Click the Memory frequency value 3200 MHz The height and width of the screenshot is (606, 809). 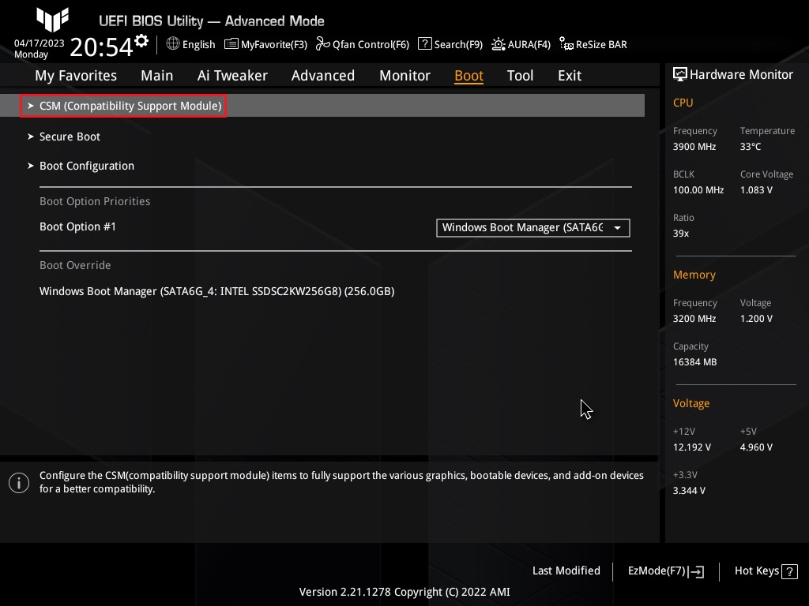pyautogui.click(x=694, y=319)
